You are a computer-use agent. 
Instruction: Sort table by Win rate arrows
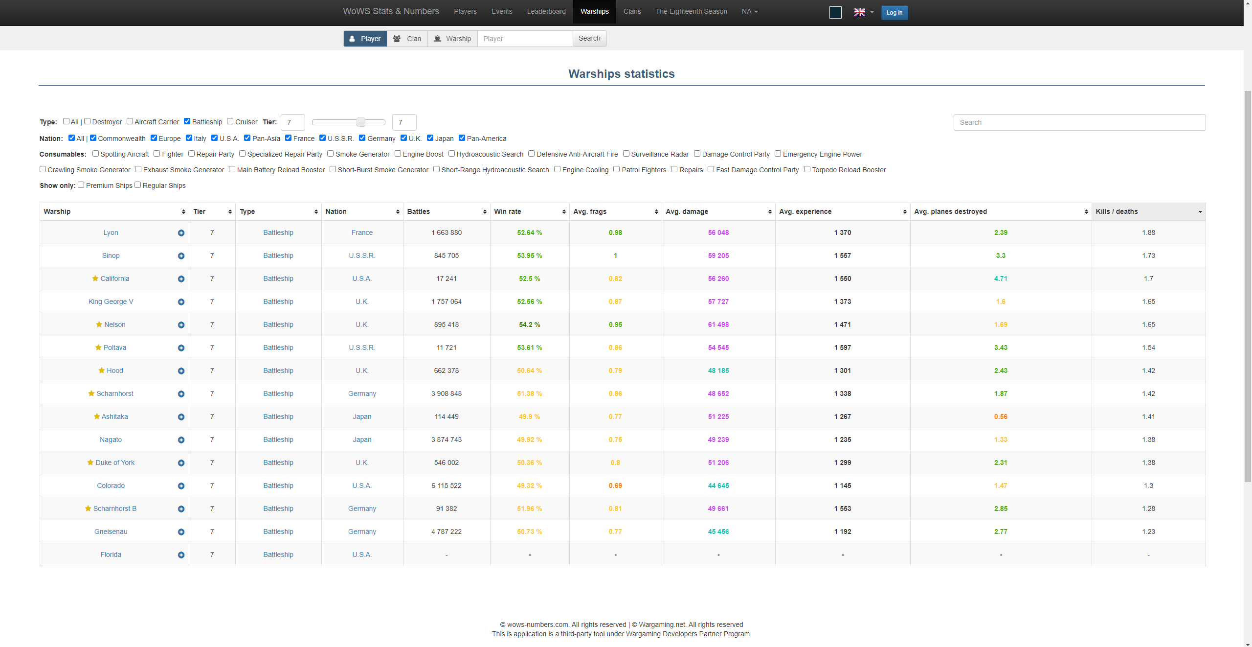pyautogui.click(x=563, y=211)
